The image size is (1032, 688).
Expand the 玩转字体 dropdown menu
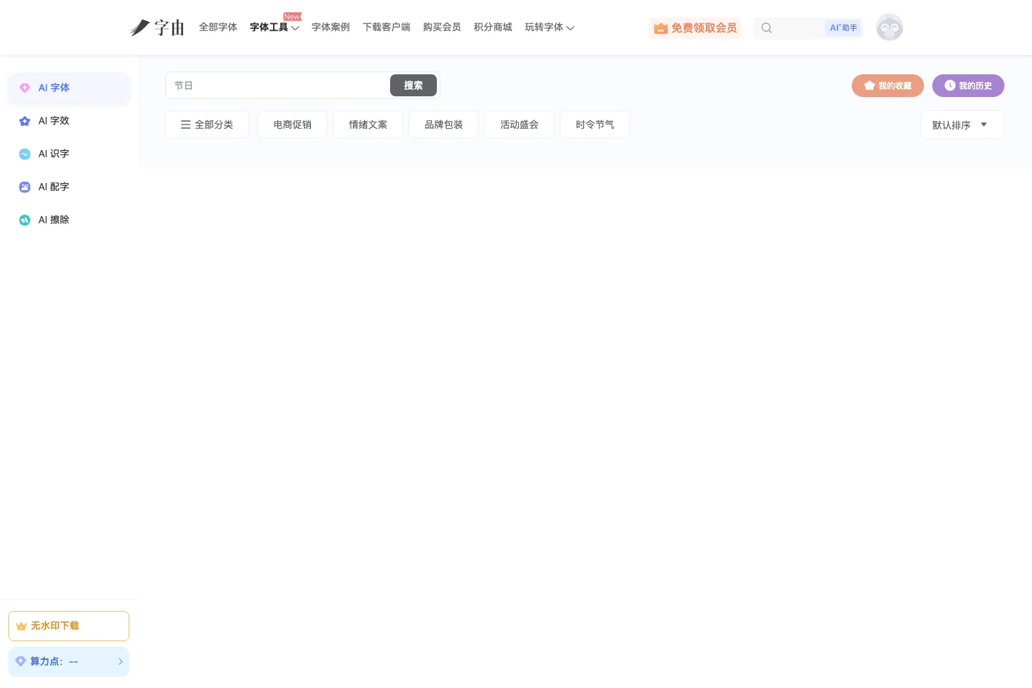pyautogui.click(x=550, y=28)
